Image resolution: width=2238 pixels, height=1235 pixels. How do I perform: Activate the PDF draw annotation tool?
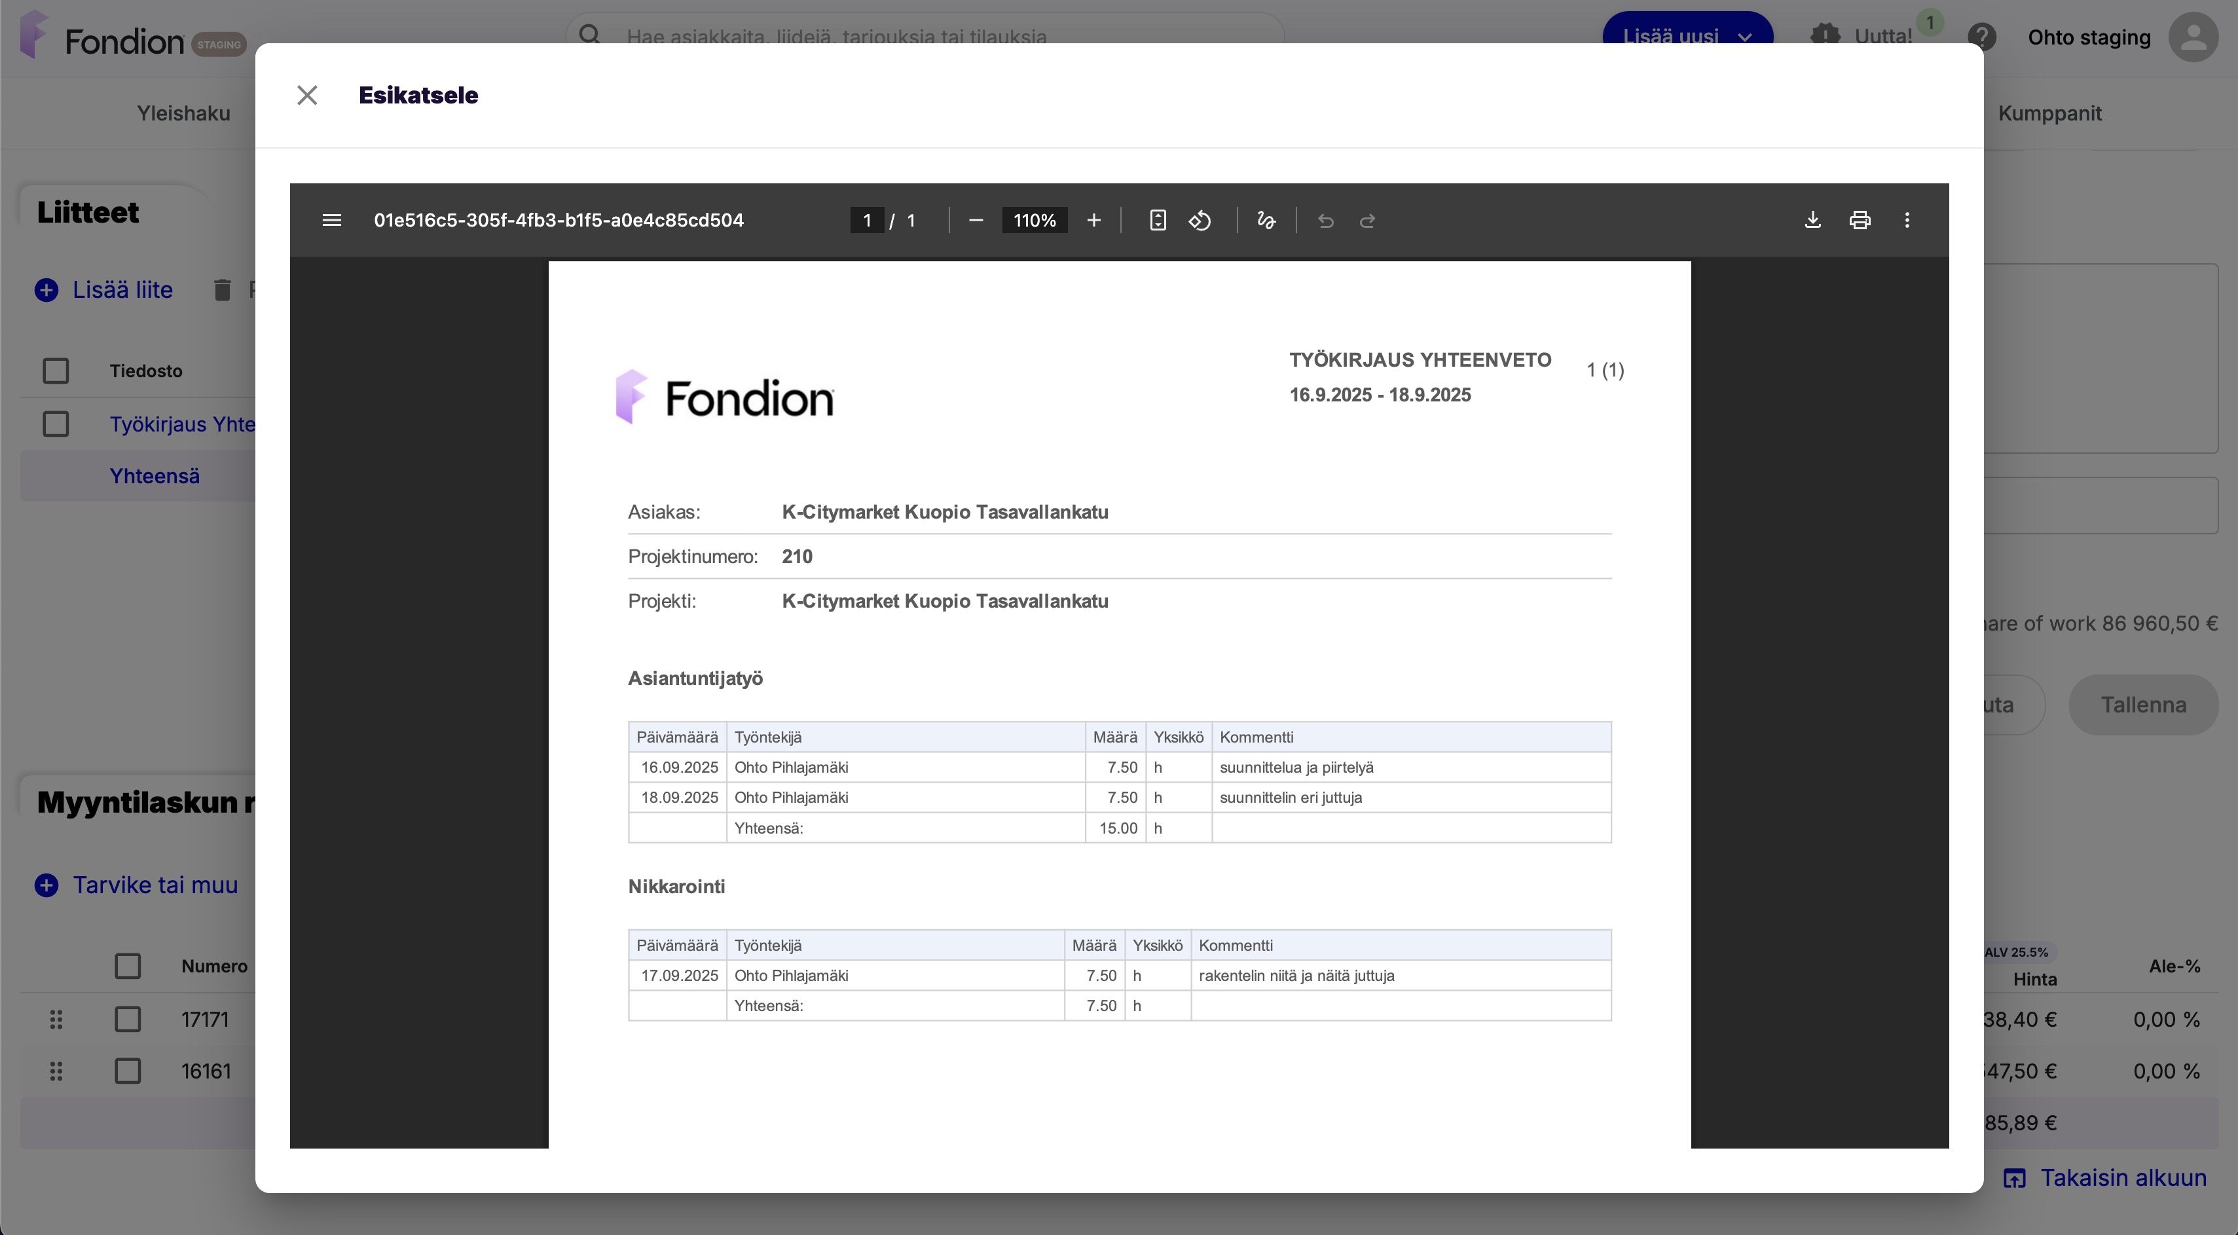coord(1266,221)
